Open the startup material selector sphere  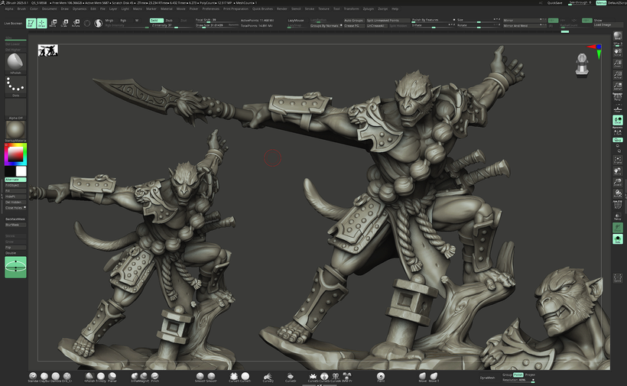tap(15, 128)
